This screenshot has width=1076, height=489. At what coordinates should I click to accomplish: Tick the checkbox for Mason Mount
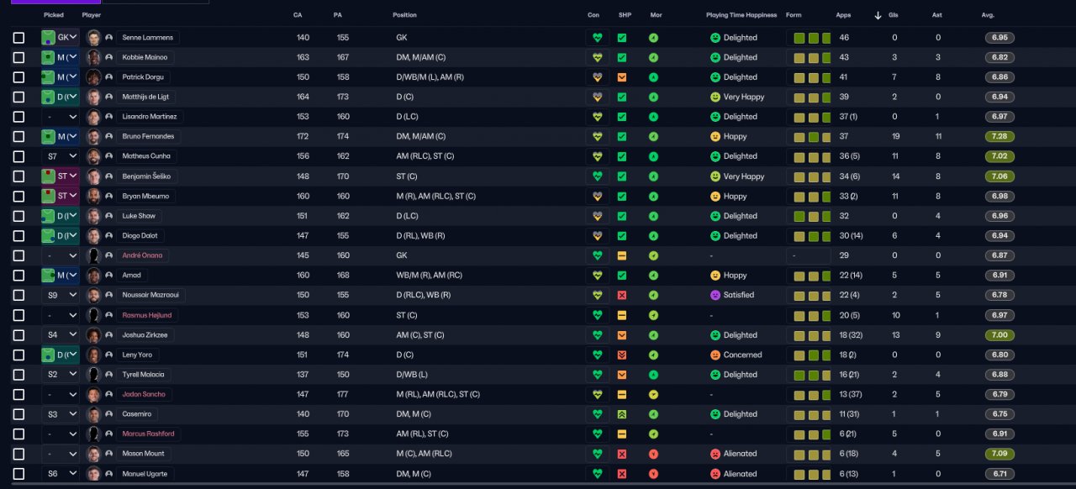18,454
